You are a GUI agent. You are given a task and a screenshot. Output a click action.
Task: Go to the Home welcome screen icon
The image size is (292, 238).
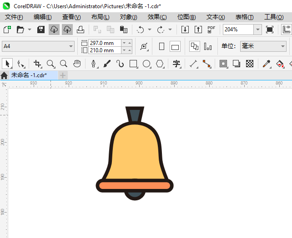tap(4, 75)
